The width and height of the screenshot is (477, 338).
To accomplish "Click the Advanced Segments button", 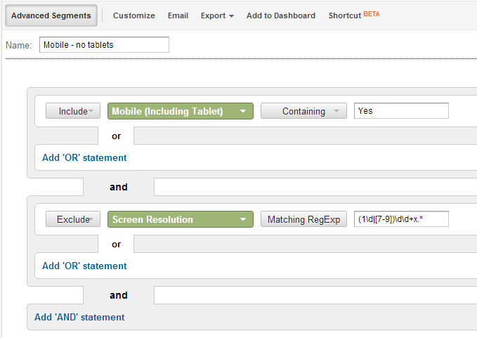I will tap(51, 15).
